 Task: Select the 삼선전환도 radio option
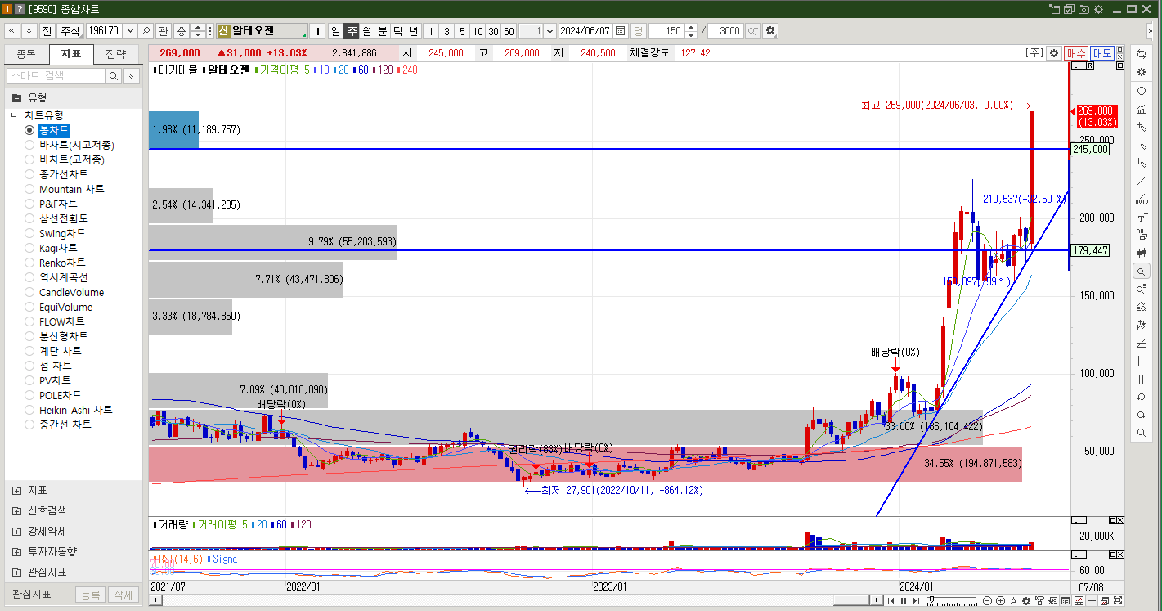click(29, 218)
